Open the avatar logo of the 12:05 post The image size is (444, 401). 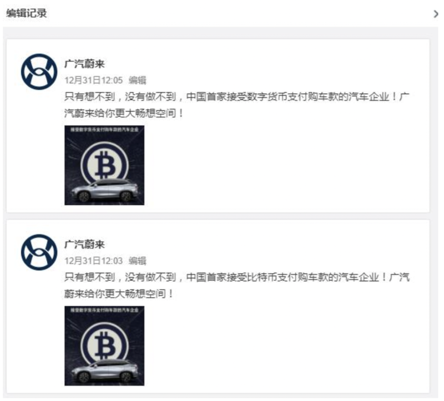(39, 72)
